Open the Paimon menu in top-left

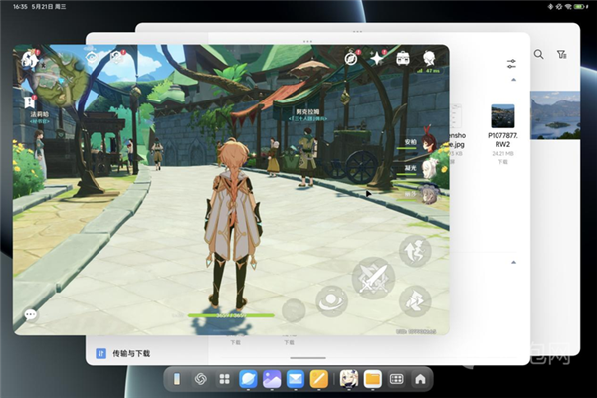point(29,60)
